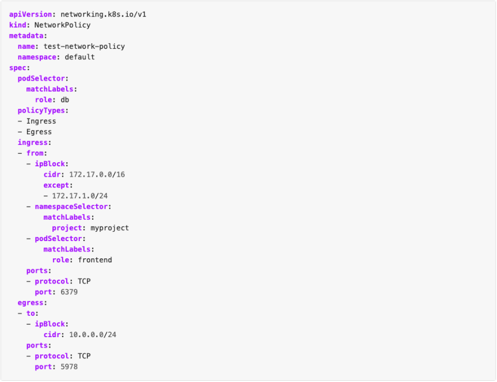Select the port number 6379
The width and height of the screenshot is (497, 382).
(x=69, y=292)
